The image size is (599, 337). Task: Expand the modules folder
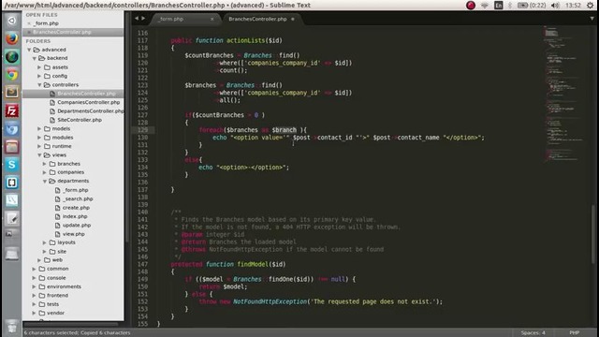(x=39, y=138)
